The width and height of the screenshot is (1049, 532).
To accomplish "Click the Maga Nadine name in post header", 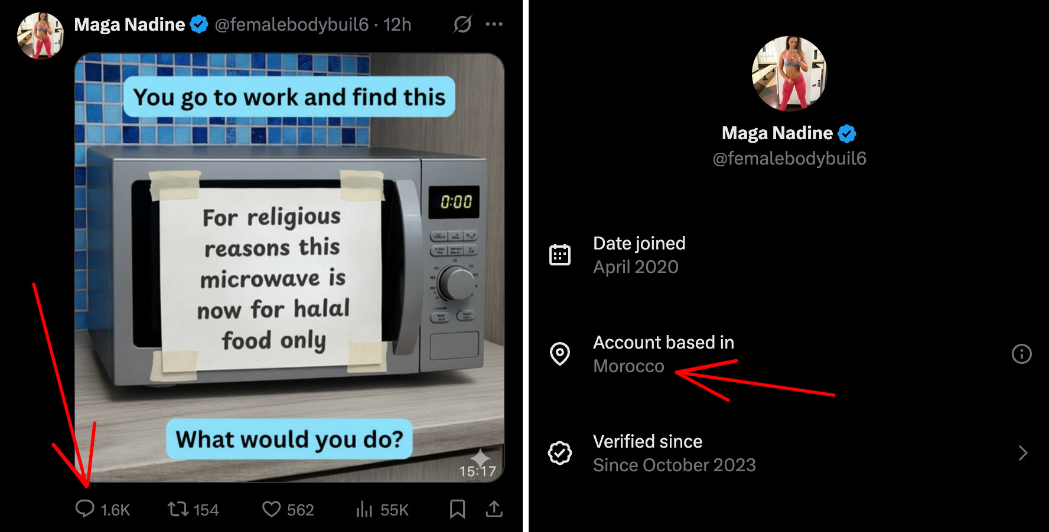I will [x=129, y=24].
